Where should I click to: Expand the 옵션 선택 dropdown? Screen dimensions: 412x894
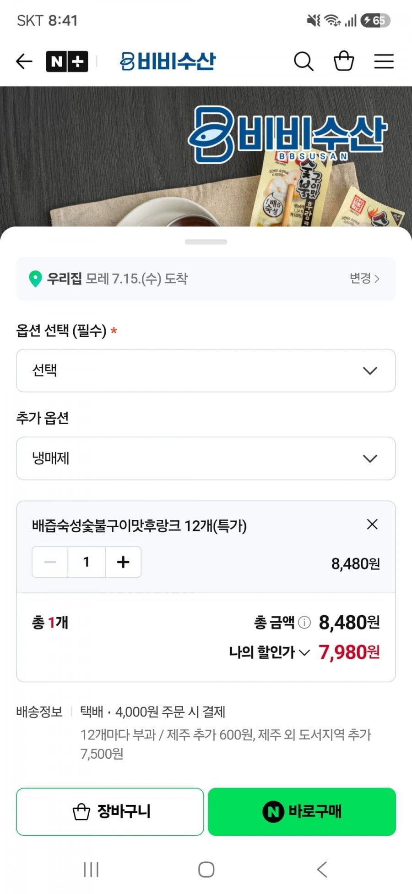pyautogui.click(x=206, y=370)
